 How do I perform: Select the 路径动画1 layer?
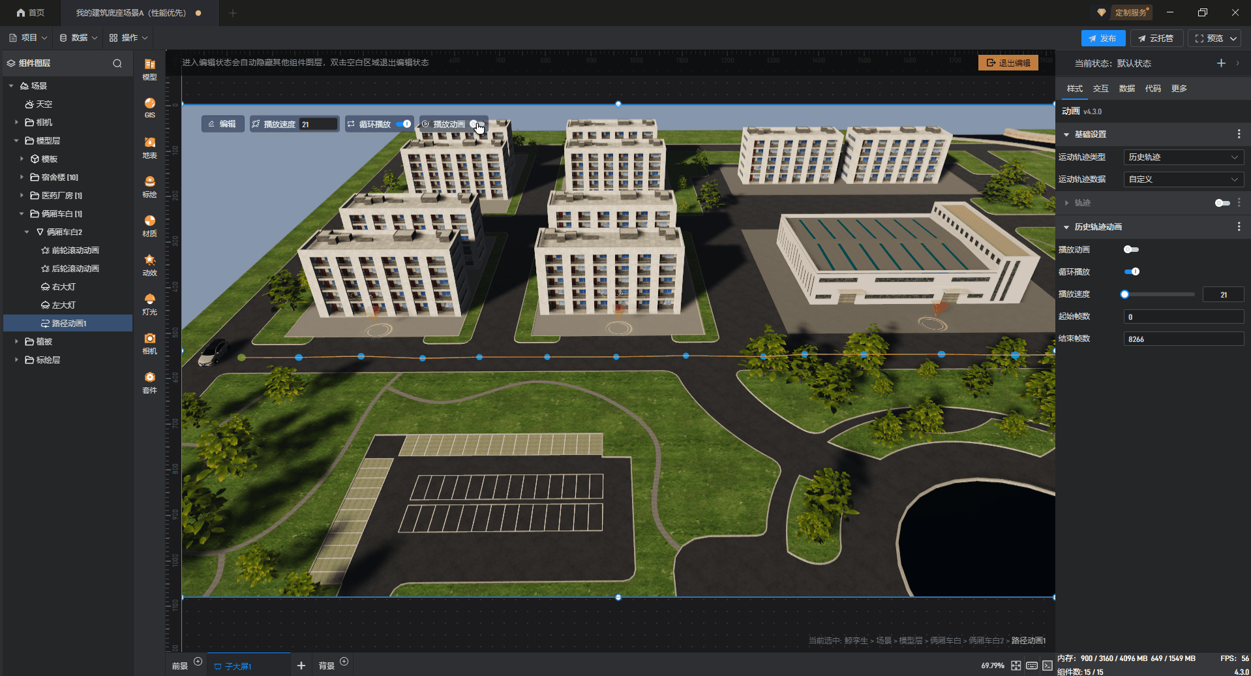point(68,324)
